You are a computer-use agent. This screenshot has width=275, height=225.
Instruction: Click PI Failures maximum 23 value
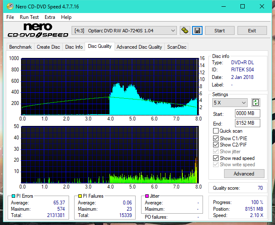tap(129, 209)
